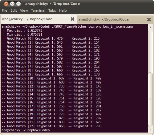Click the Good Match [0] line
This screenshot has height=135, width=154.
51,38
